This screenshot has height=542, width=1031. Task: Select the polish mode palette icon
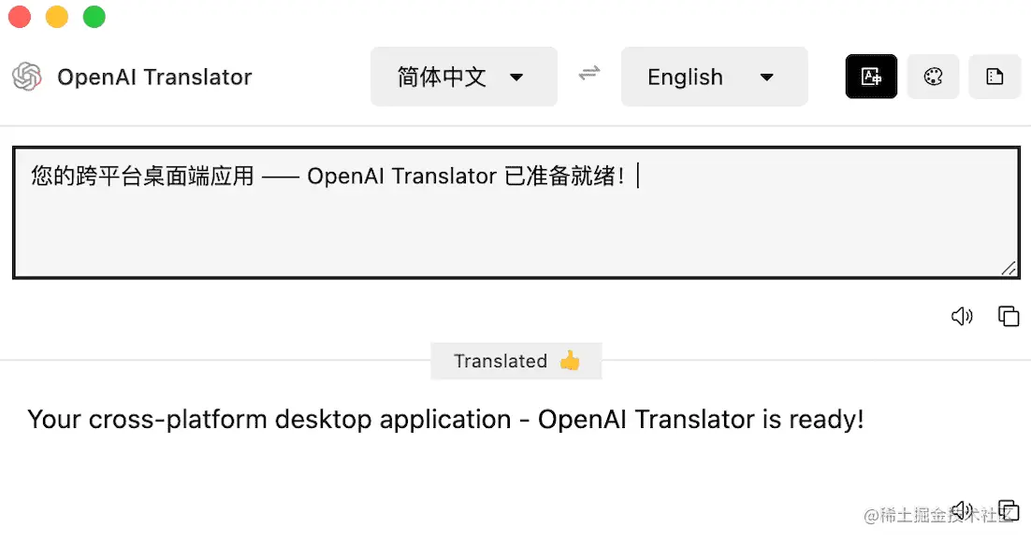click(x=933, y=77)
